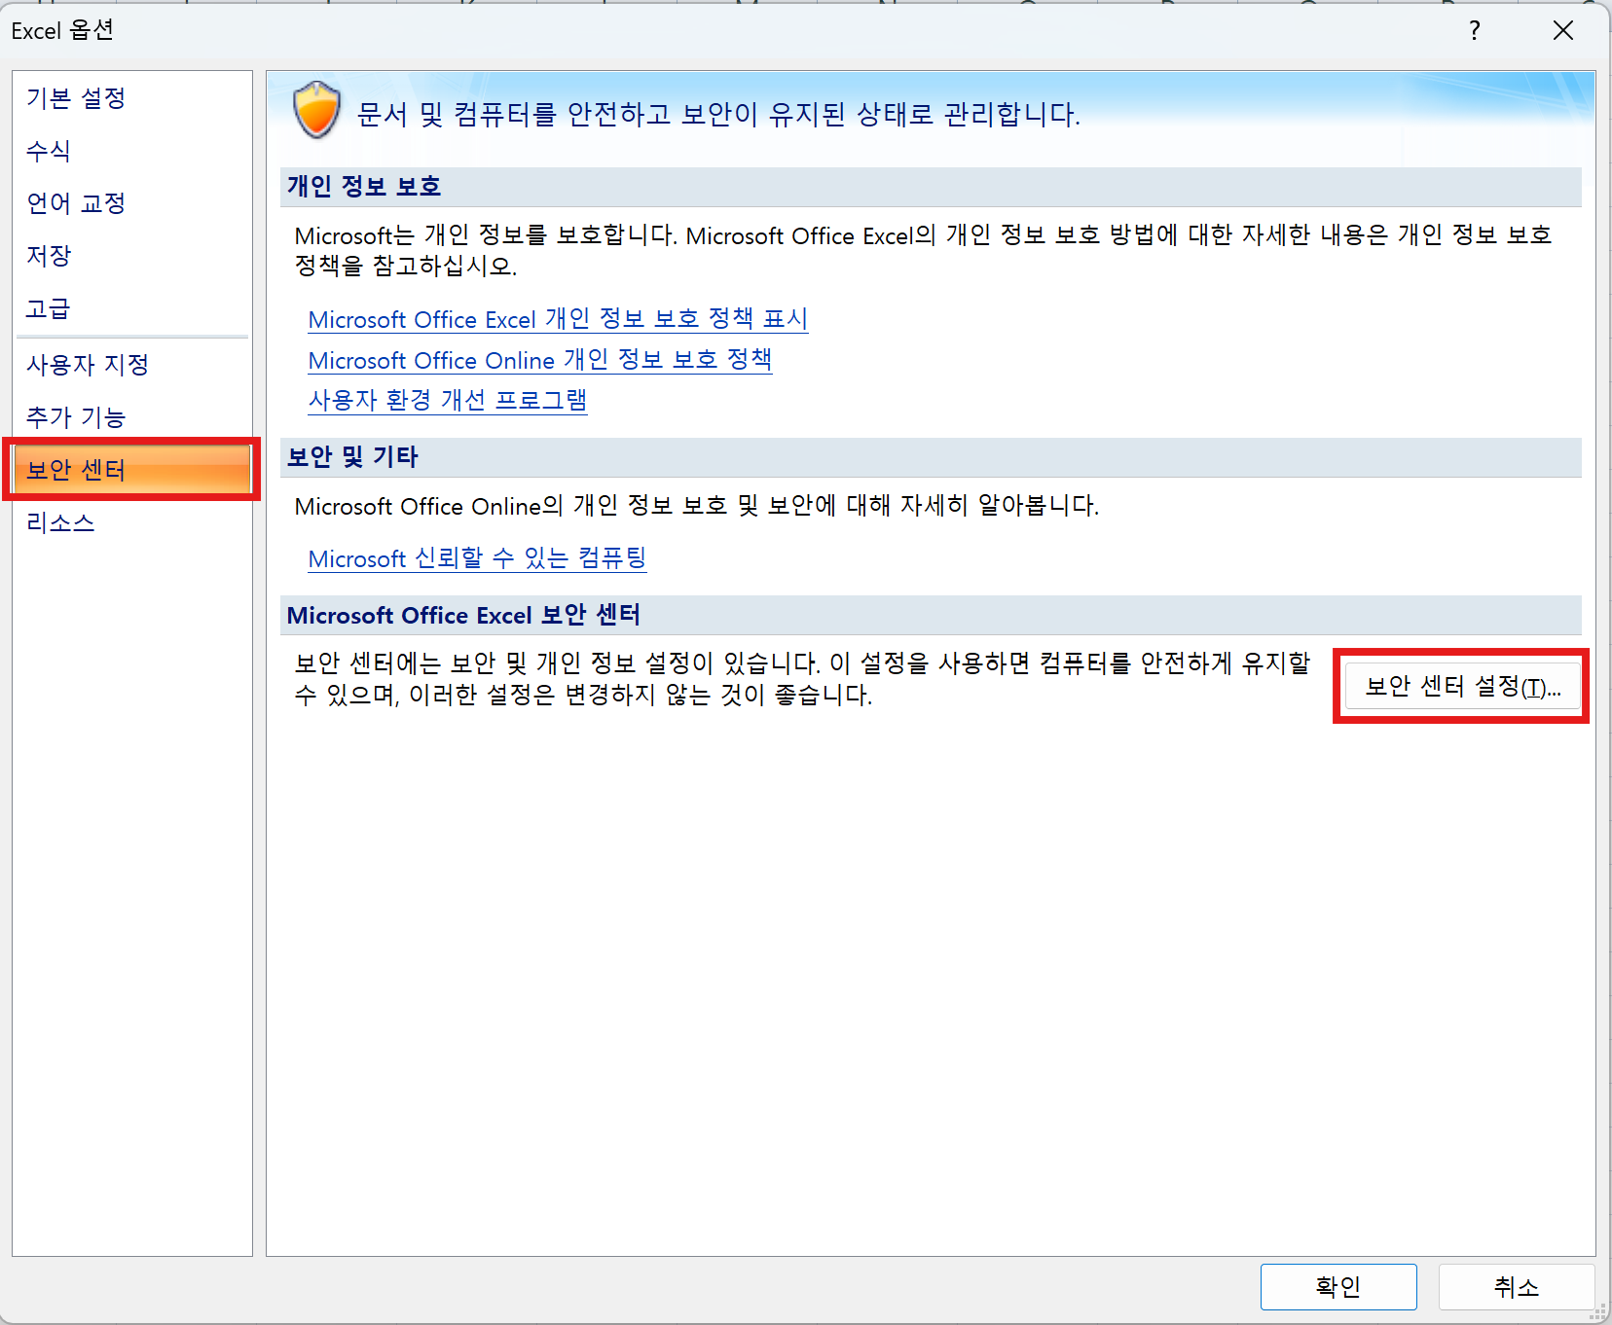Open Microsoft Office Online 개인 정보 보호 정책 link
1612x1325 pixels.
coord(540,360)
